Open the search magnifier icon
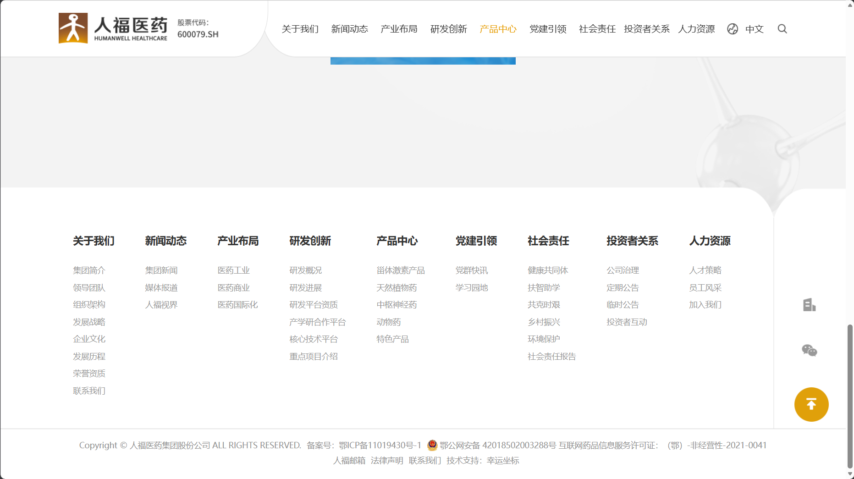Image resolution: width=854 pixels, height=479 pixels. pos(782,29)
